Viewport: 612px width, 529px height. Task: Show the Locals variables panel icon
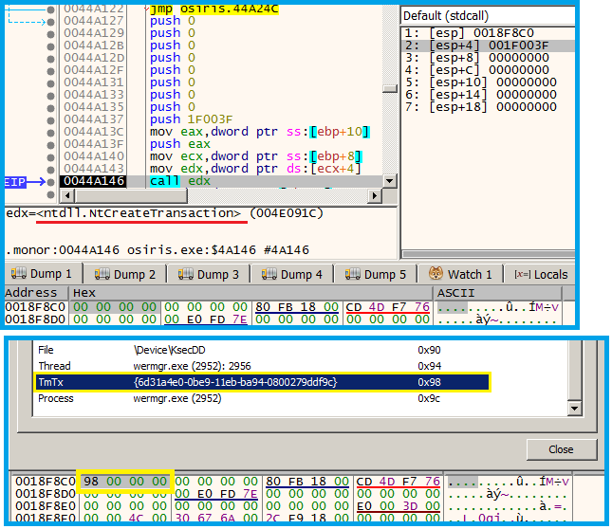pos(521,274)
